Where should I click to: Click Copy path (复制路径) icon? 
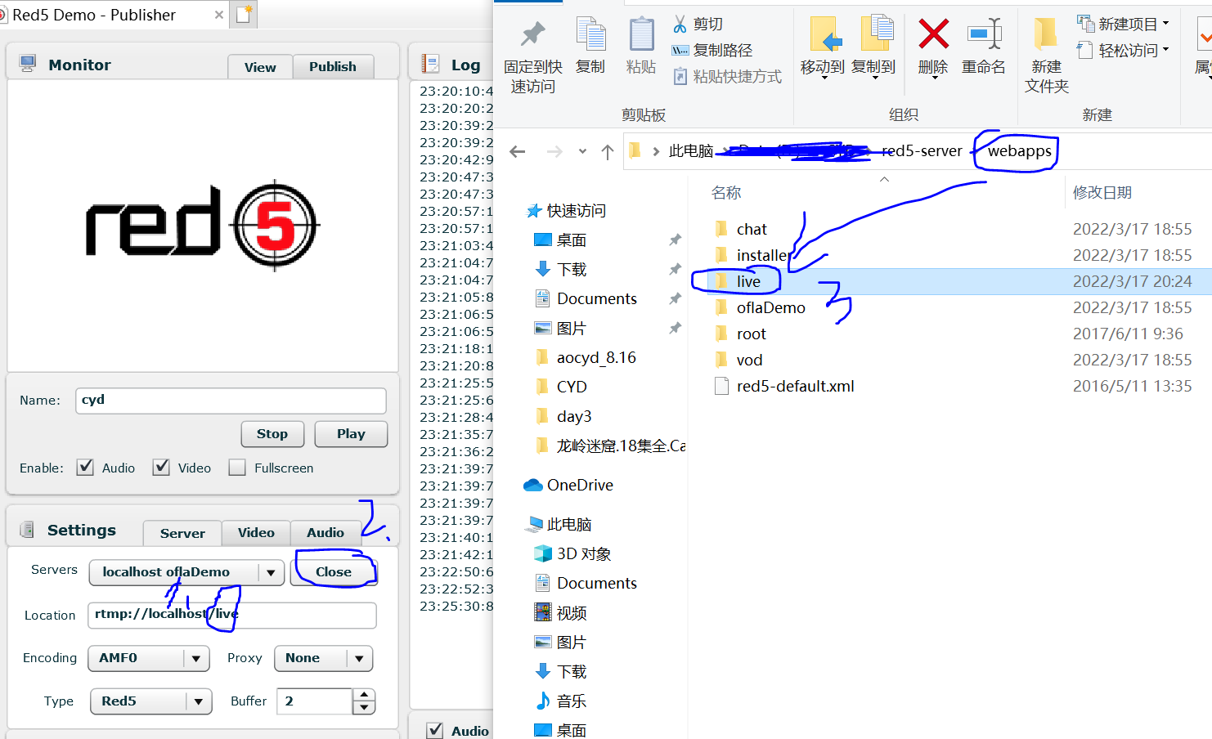[x=680, y=50]
